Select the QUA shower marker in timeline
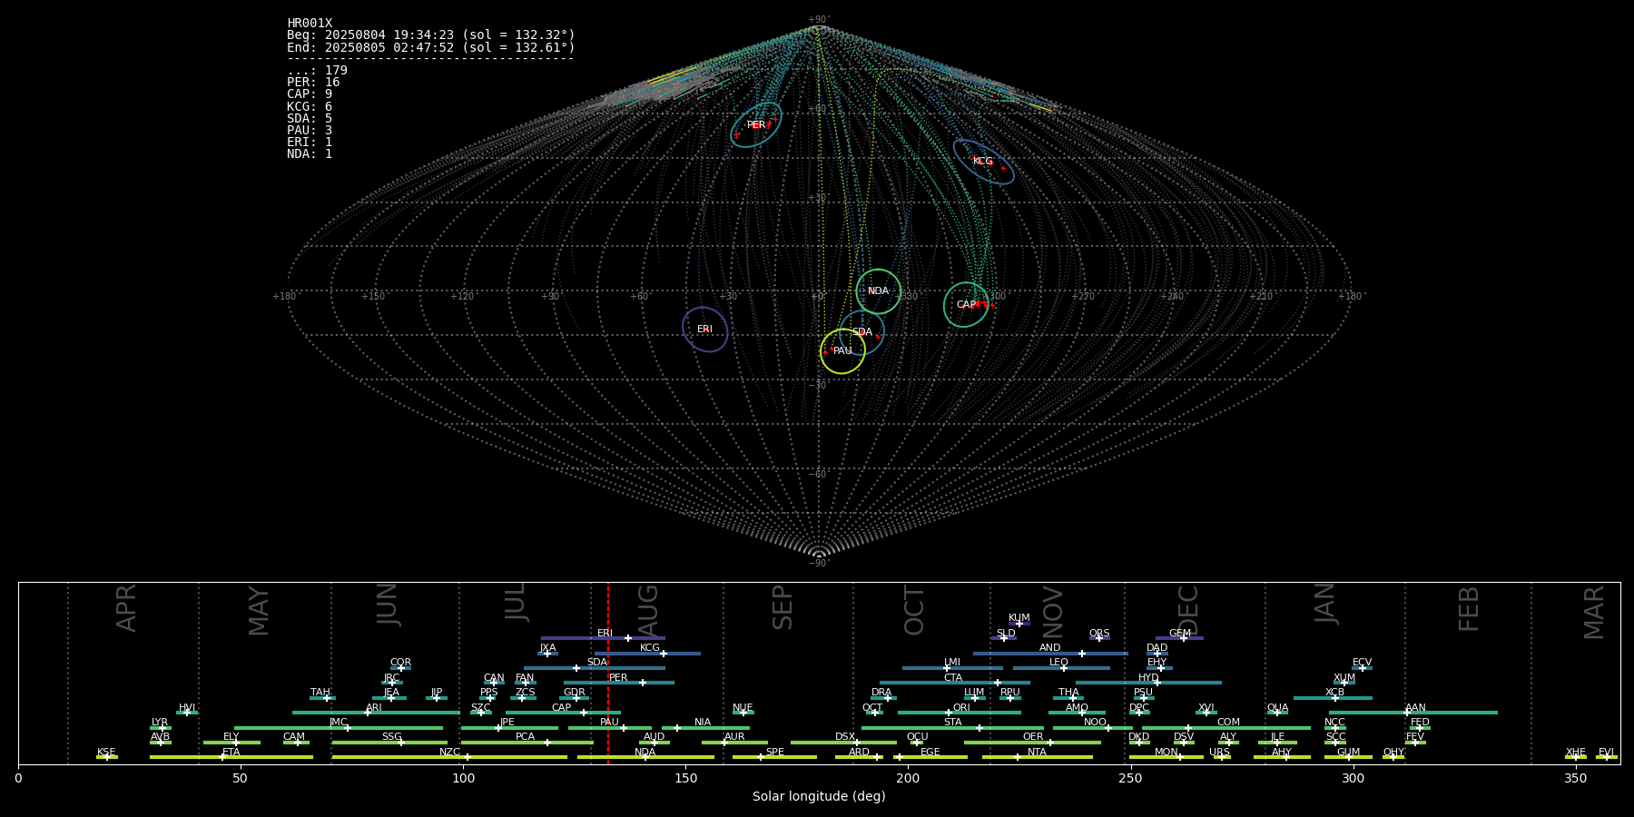This screenshot has height=817, width=1634. pyautogui.click(x=1276, y=713)
